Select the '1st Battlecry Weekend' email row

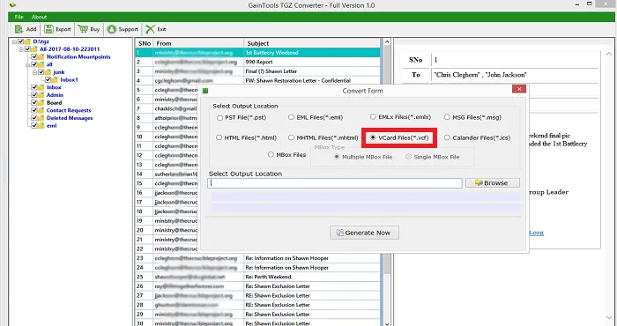[x=258, y=53]
